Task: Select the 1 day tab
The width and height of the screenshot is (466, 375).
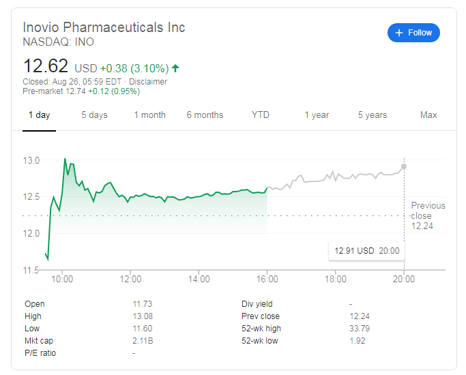Action: [x=39, y=115]
